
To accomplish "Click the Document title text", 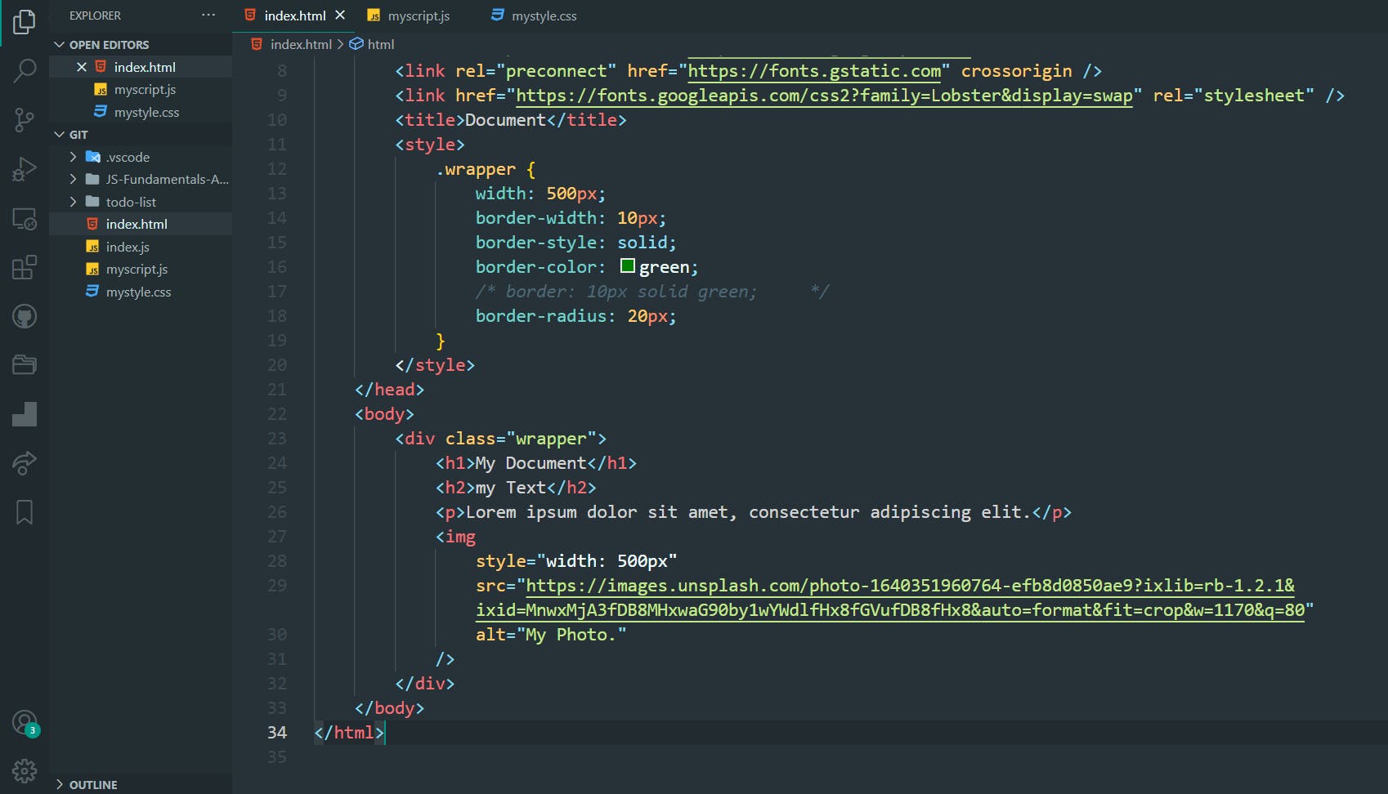I will coord(505,120).
